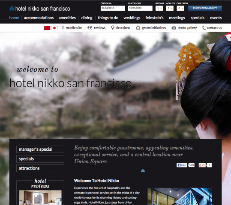Switch site to Japanese via the Japan flag

(54, 28)
